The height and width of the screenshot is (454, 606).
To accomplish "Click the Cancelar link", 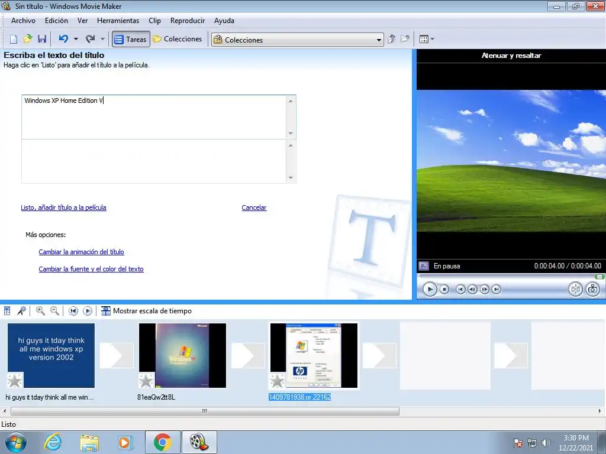I will pos(254,207).
